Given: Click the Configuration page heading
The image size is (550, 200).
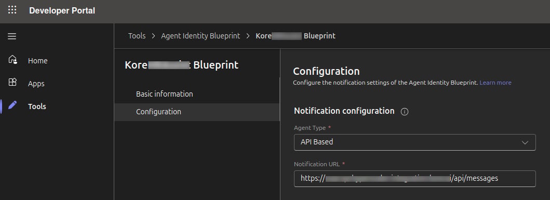Looking at the screenshot, I should (326, 71).
